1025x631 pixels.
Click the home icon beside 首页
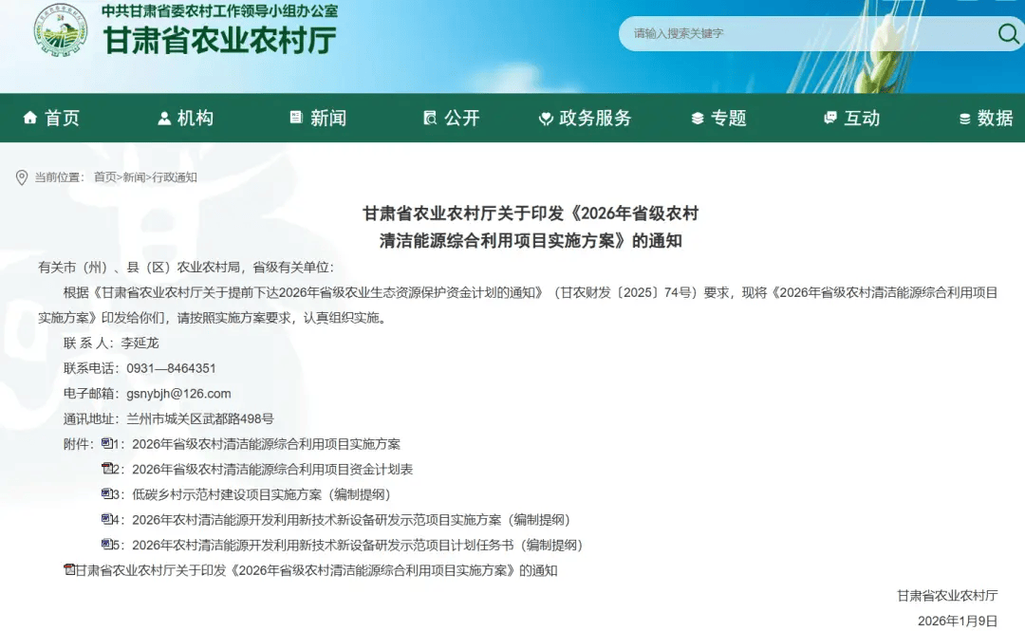28,118
